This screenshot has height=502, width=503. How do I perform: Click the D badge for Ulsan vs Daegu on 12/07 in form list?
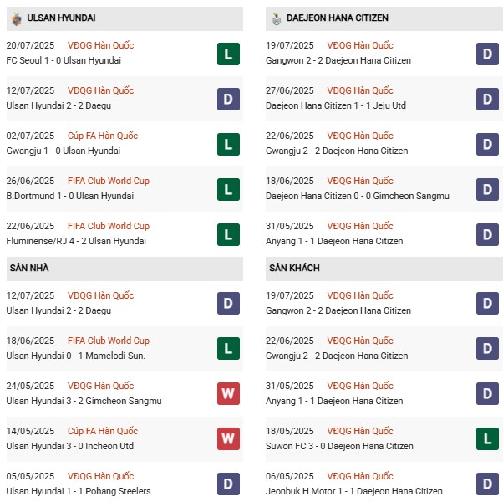tap(227, 100)
